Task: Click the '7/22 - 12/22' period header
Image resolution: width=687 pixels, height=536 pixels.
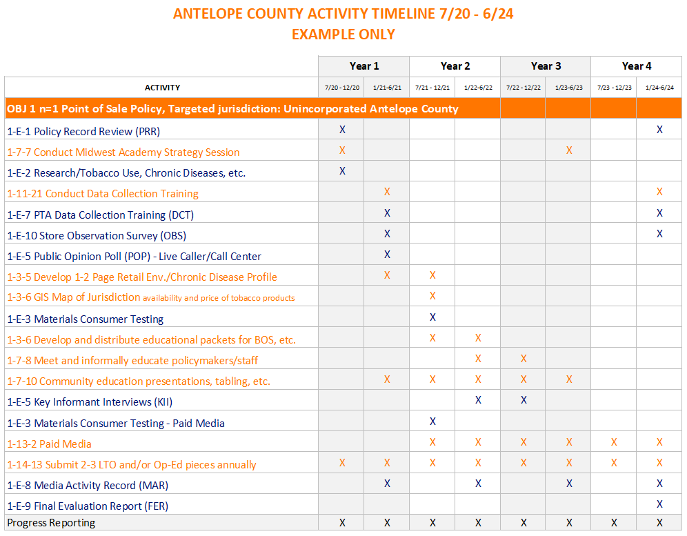Action: (523, 88)
